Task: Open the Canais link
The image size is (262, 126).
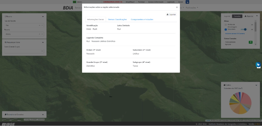Action: (x=180, y=2)
